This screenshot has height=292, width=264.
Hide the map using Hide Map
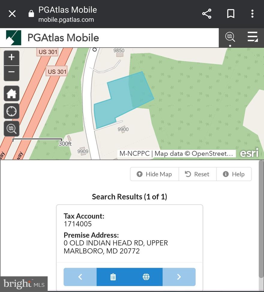154,174
